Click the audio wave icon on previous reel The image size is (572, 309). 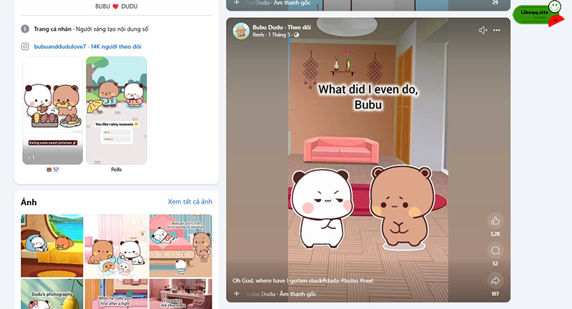(237, 3)
